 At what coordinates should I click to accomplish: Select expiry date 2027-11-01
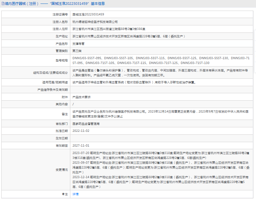coord(81,146)
